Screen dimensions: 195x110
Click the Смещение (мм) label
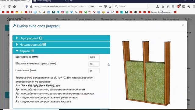(x=26, y=70)
